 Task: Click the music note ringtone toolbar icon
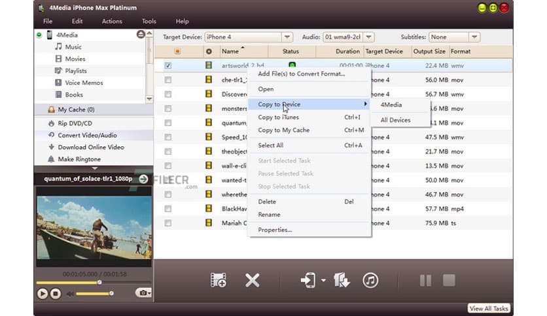tap(370, 280)
